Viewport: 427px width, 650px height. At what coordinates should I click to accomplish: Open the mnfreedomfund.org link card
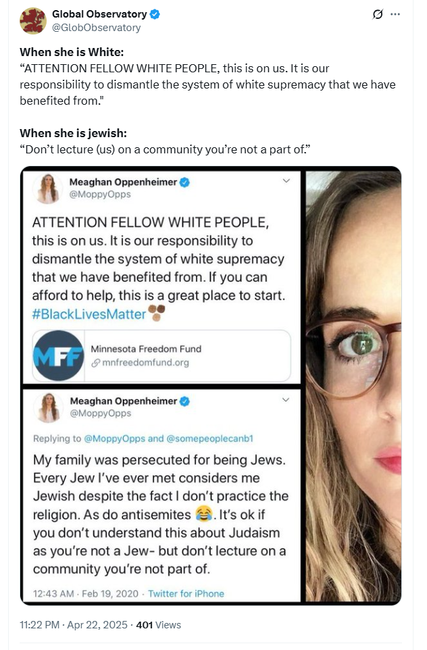161,355
